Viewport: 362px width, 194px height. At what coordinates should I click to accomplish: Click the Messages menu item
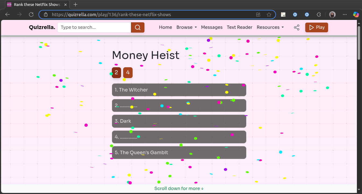click(212, 27)
